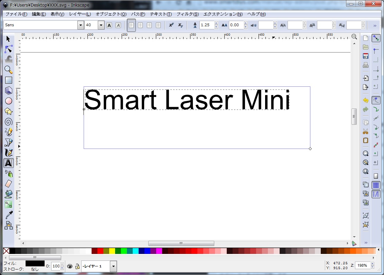Select the Ellipse circle tool

(x=8, y=101)
